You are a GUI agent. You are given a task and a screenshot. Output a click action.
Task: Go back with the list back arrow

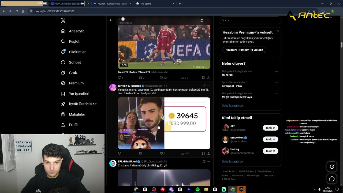click(111, 20)
